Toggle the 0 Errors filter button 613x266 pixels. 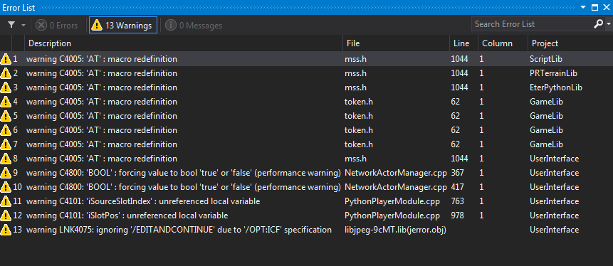coord(57,26)
